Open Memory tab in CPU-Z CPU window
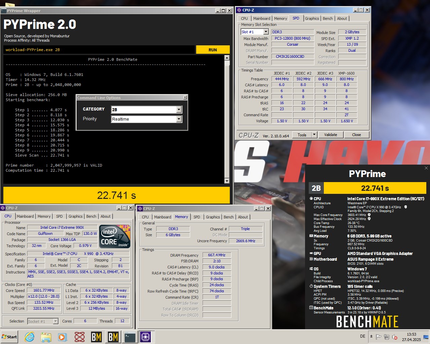 [44, 216]
